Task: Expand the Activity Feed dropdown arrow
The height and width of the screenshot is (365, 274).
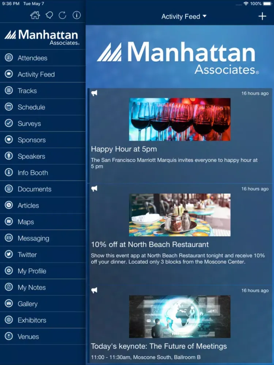Action: (205, 16)
